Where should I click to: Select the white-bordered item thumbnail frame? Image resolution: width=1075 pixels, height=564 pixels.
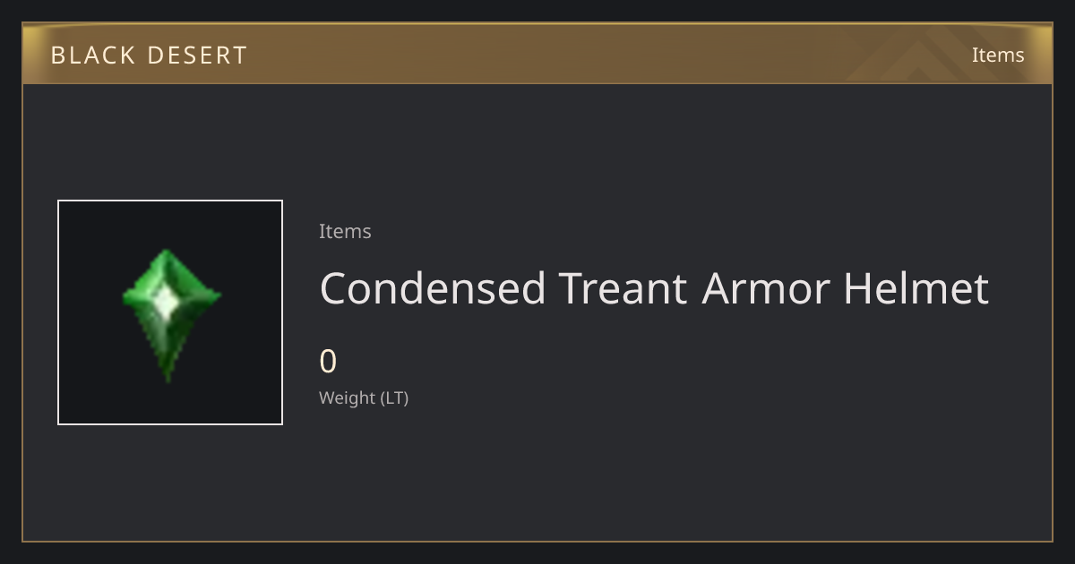(x=170, y=312)
